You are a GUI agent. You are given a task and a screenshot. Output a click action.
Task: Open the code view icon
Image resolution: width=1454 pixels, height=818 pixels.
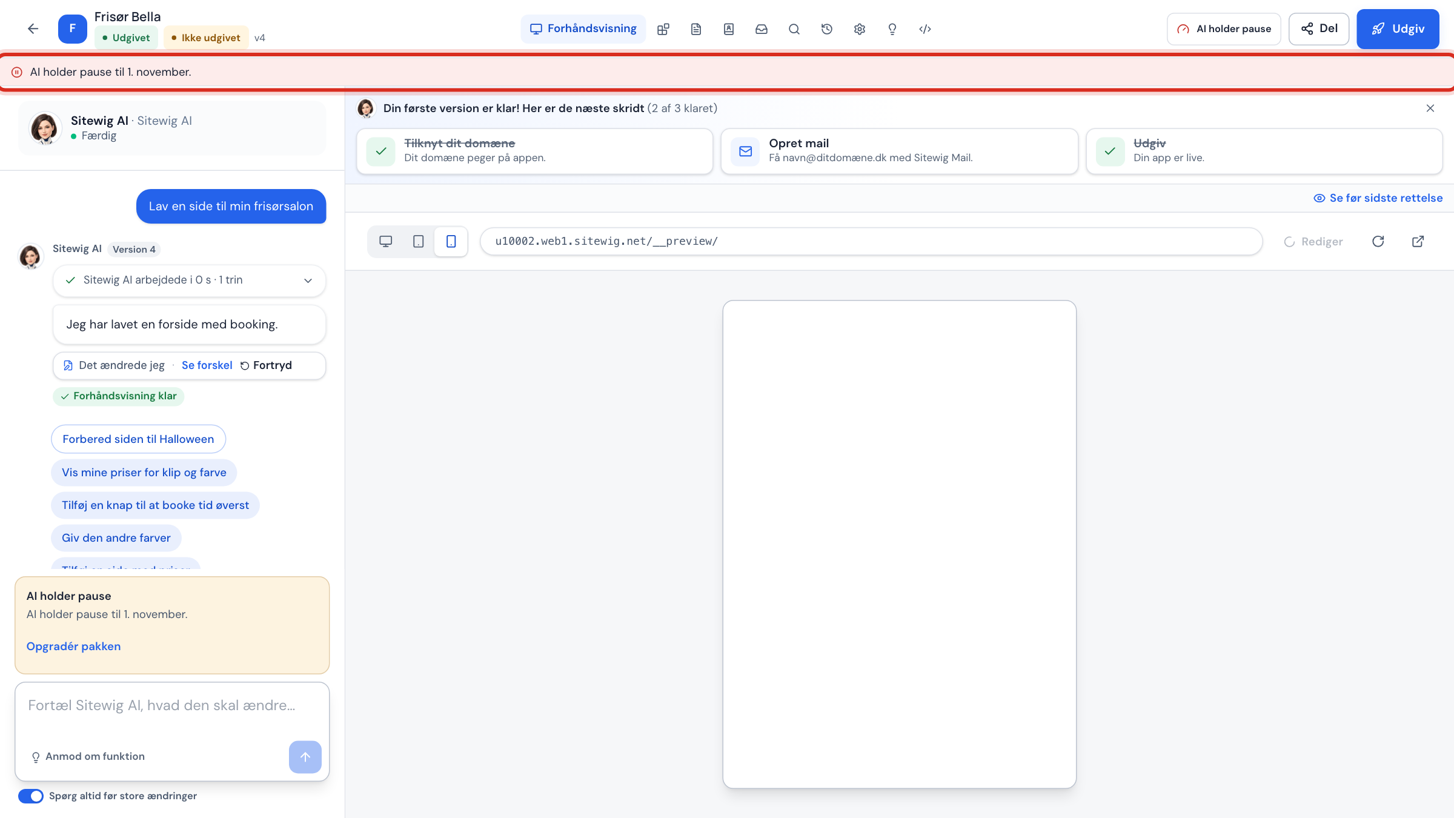925,29
